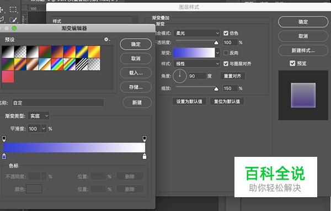Click 确定 in the Gradient Editor
This screenshot has height=211, width=331.
pos(136,44)
